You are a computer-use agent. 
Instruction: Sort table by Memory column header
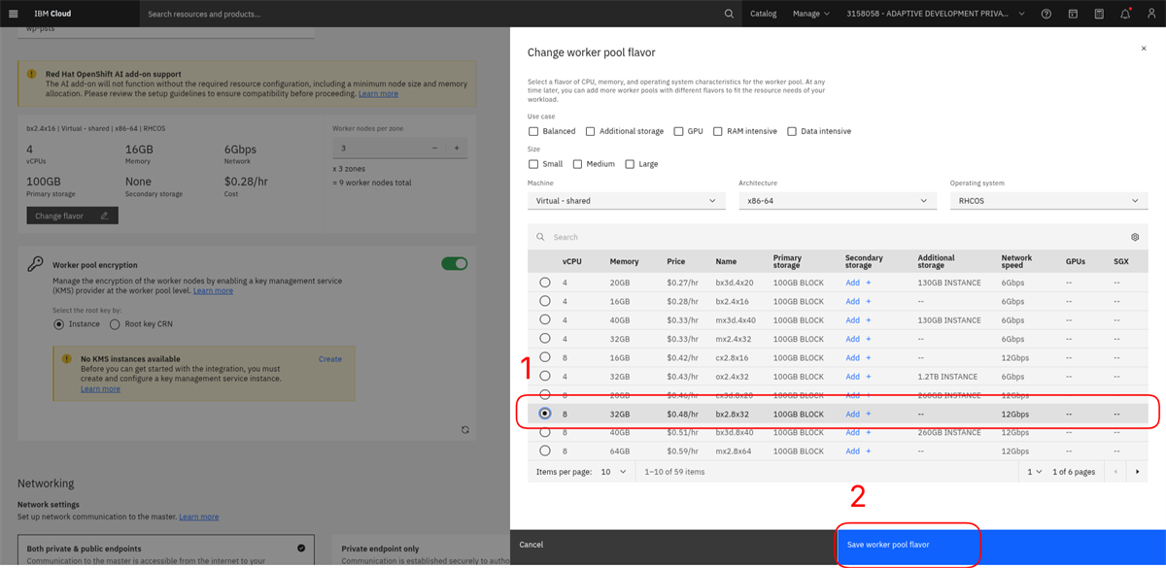pyautogui.click(x=624, y=262)
